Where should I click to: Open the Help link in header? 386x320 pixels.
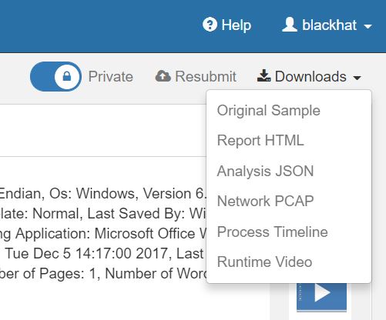(x=237, y=25)
